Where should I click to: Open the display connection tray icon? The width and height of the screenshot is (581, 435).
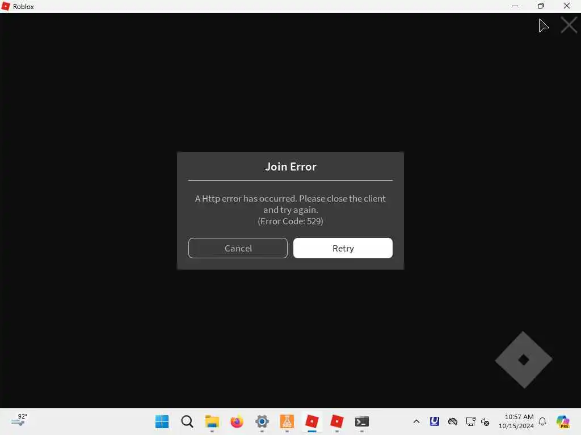(470, 421)
